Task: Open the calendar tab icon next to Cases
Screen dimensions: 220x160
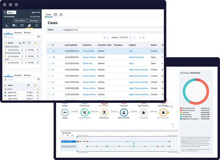Action: point(55,15)
